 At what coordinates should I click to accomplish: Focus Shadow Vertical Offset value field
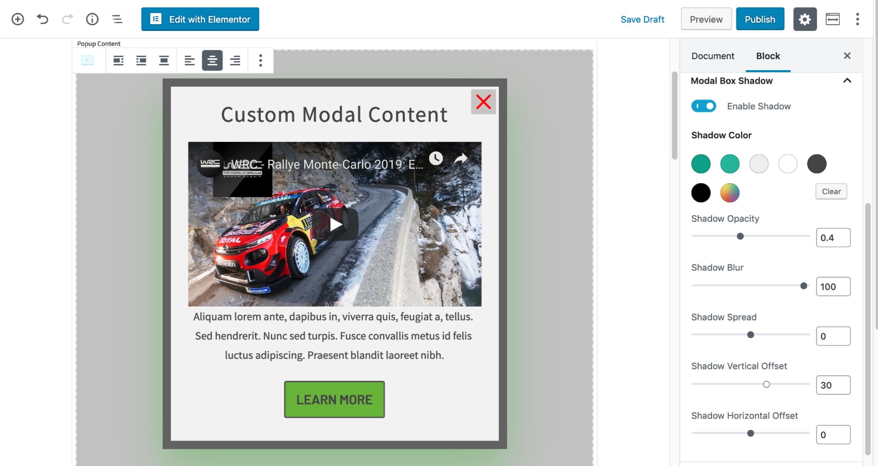tap(833, 385)
